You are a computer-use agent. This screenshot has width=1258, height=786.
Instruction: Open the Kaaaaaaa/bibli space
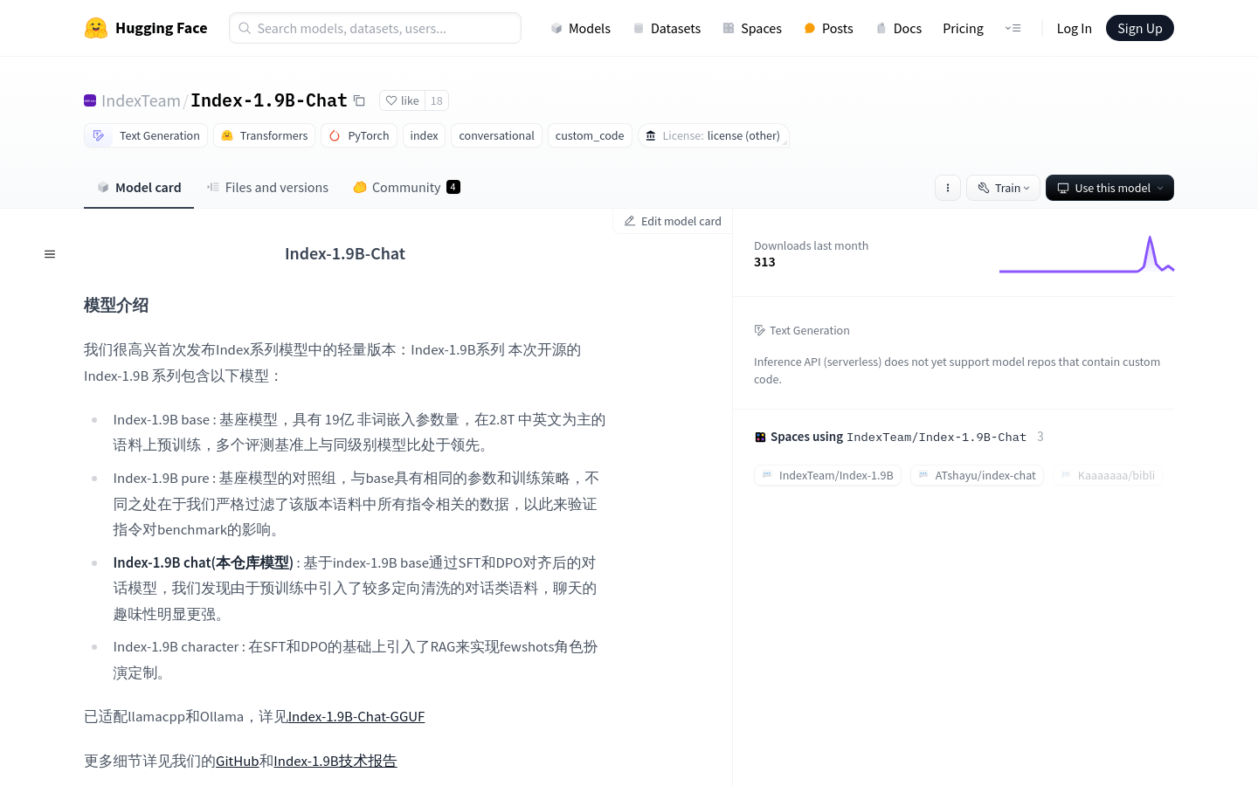[x=1108, y=475]
